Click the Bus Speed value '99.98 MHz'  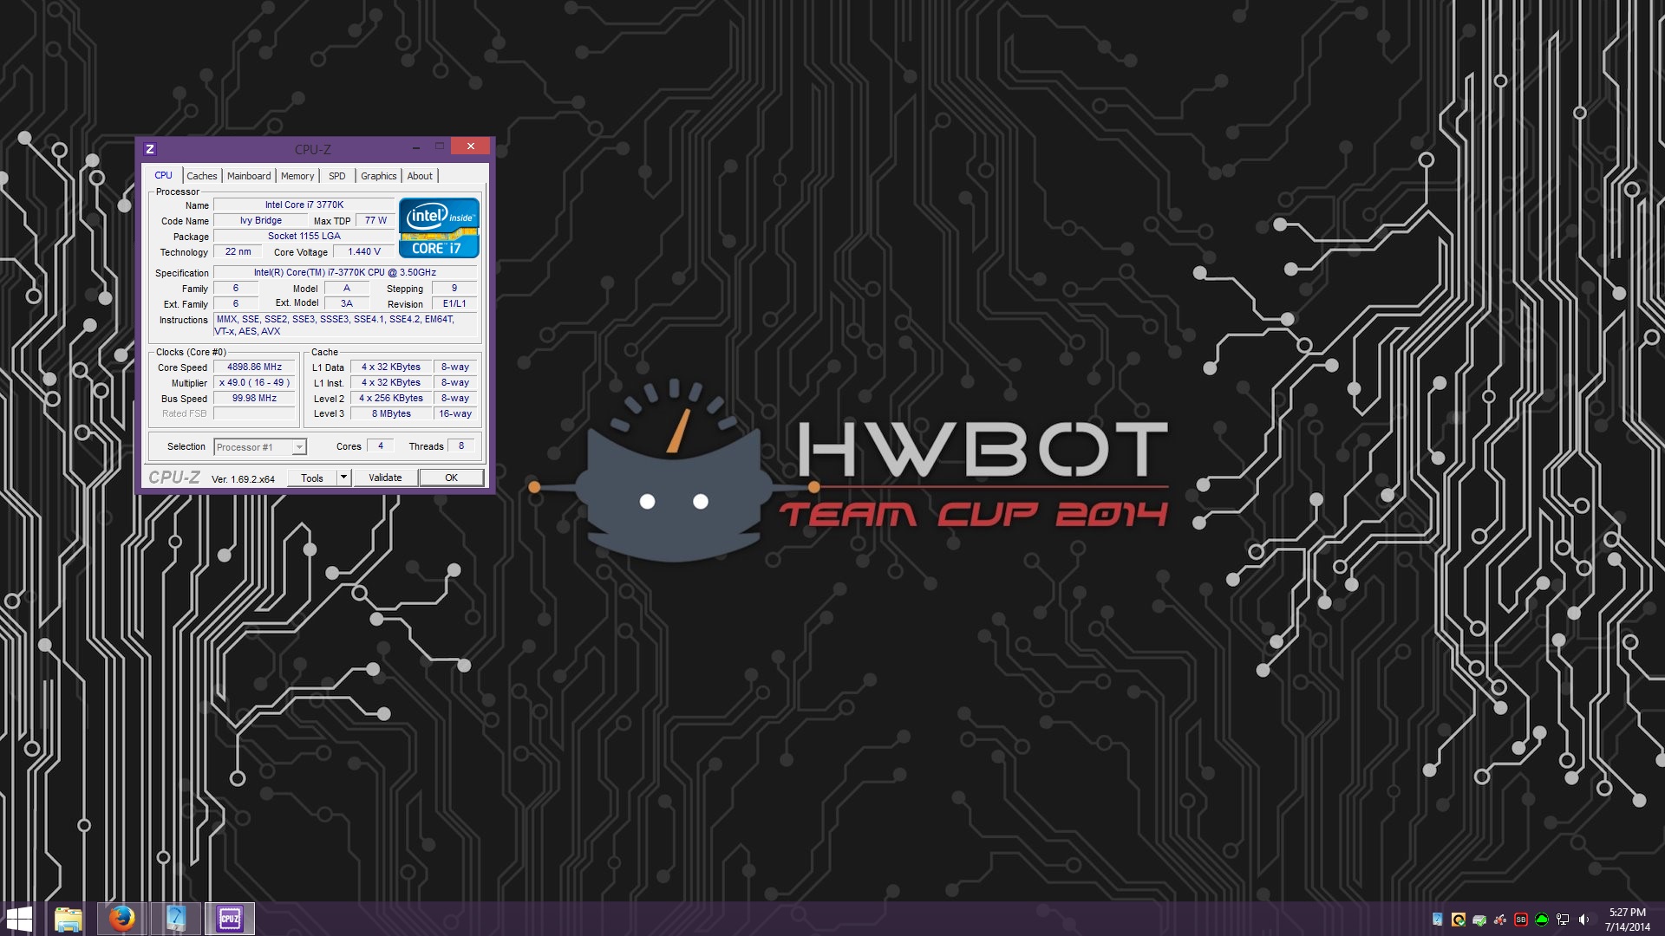pos(254,399)
